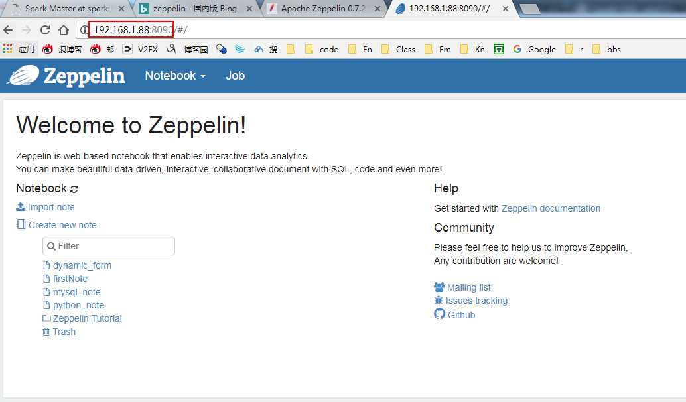
Task: Open a new browser tab
Action: tap(529, 9)
